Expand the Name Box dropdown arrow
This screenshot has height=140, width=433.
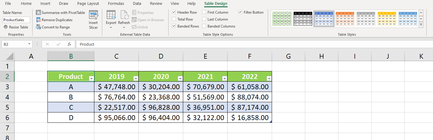tap(29, 44)
